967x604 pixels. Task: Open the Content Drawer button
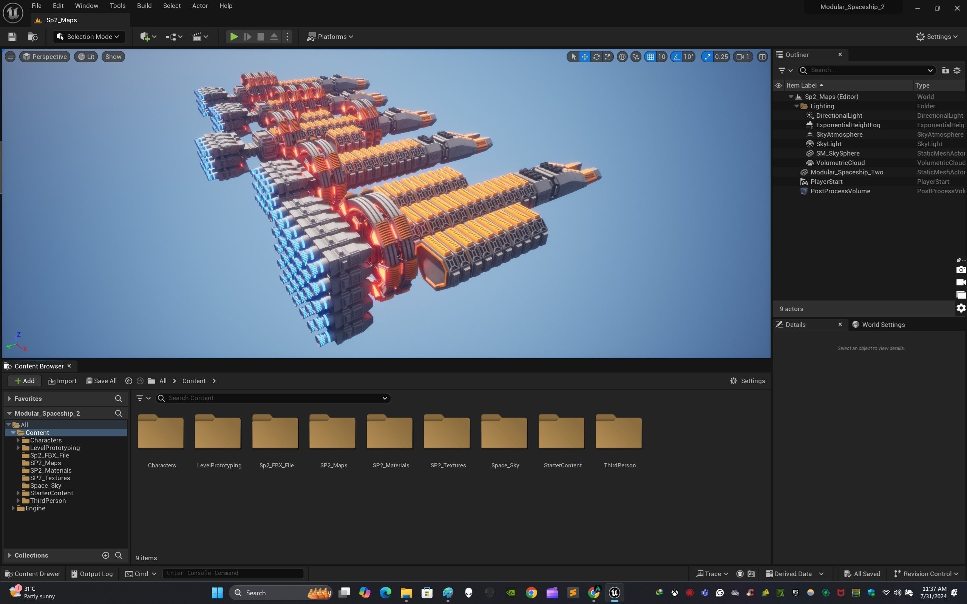33,574
